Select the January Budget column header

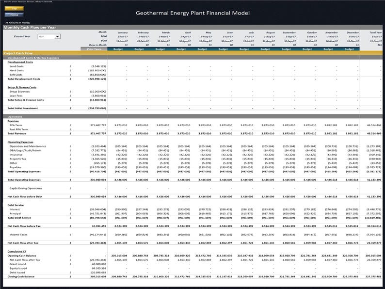tap(118, 49)
